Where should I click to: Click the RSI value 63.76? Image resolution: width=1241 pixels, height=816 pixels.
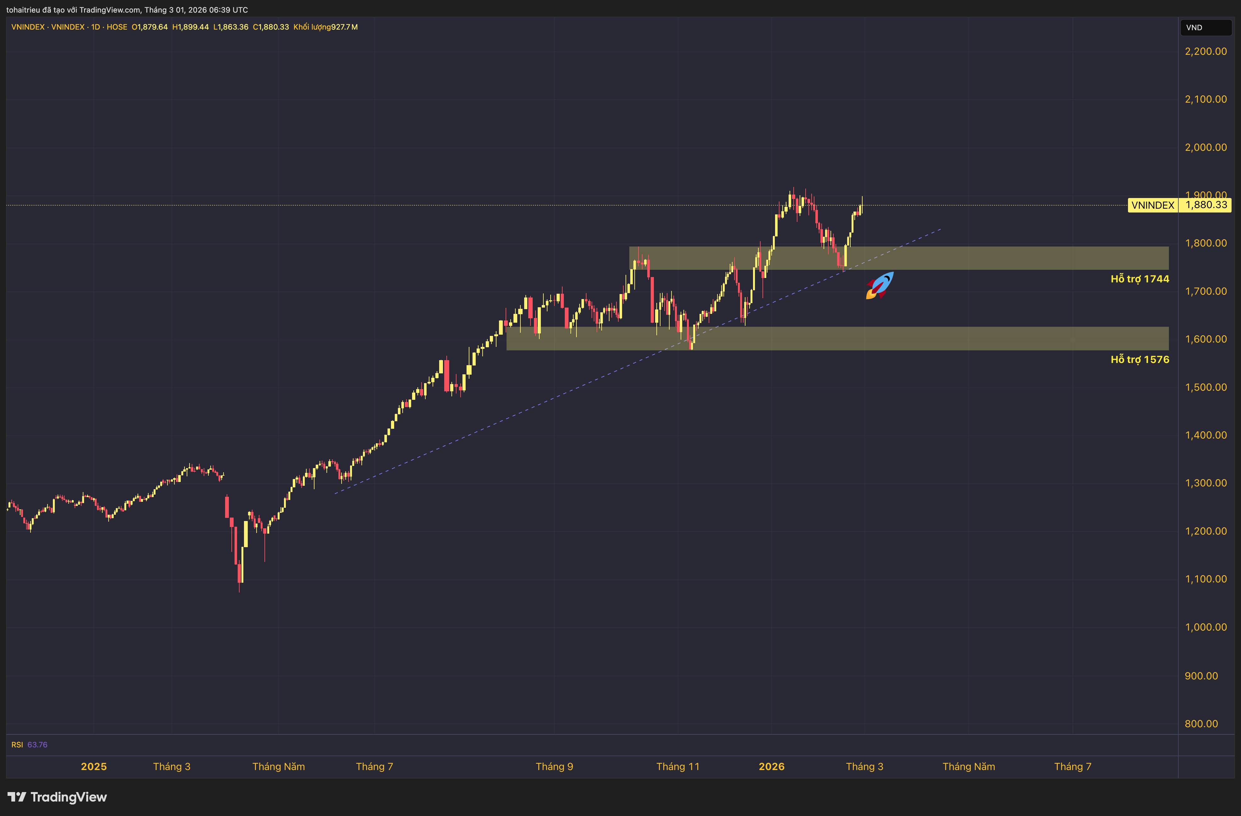(x=37, y=745)
